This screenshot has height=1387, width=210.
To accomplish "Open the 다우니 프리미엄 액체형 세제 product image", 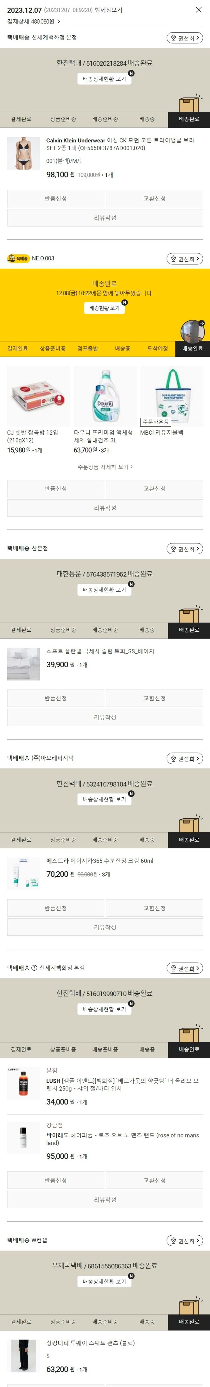I will 105,396.
